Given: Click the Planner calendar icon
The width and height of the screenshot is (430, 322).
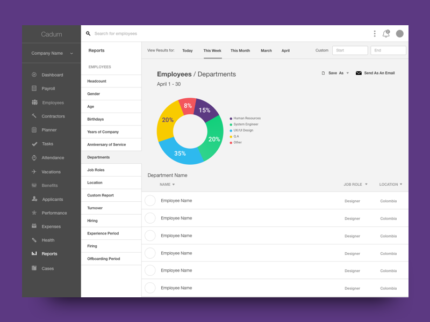Looking at the screenshot, I should point(34,129).
